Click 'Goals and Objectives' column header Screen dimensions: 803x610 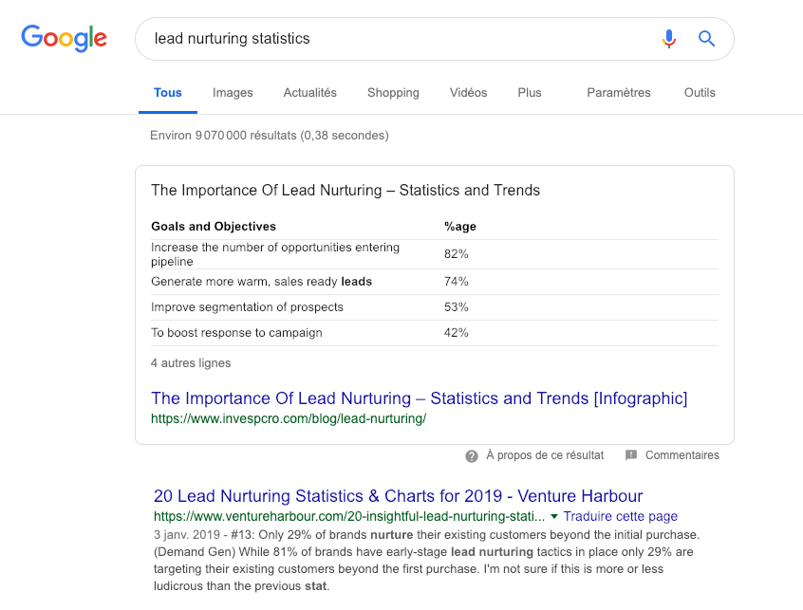coord(214,227)
